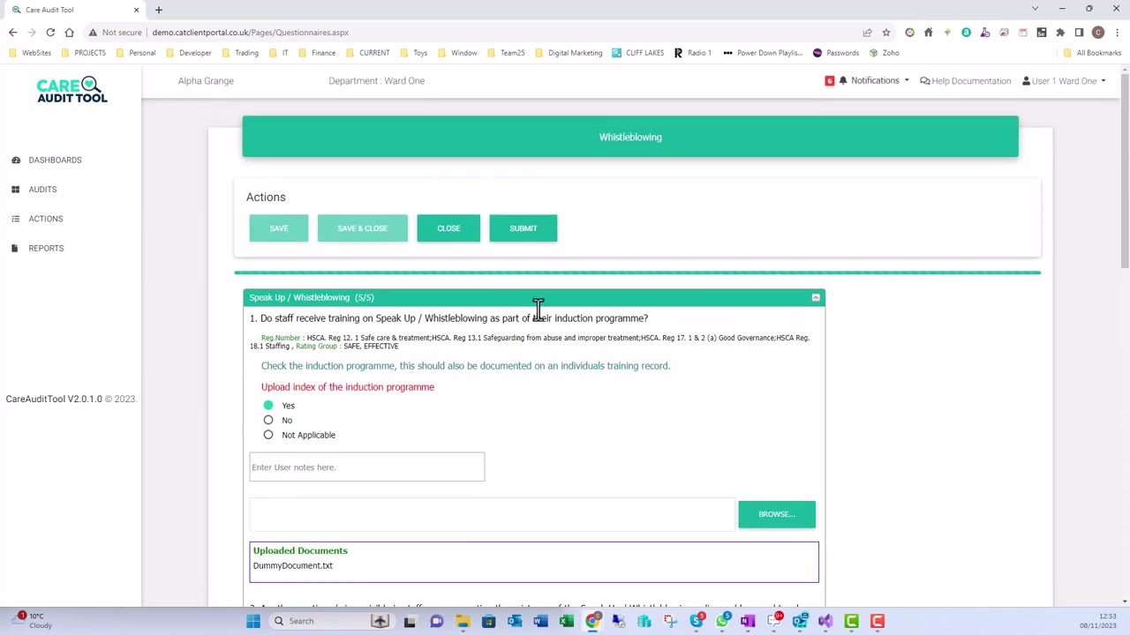Click the user notes input field
The width and height of the screenshot is (1130, 635).
pos(366,467)
